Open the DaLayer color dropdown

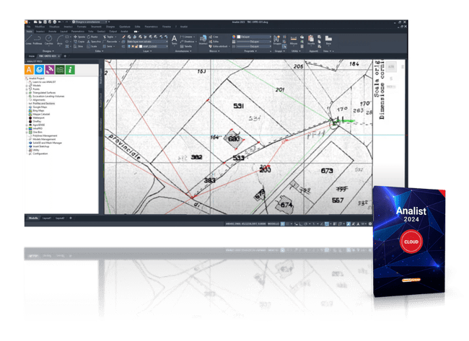(254, 37)
